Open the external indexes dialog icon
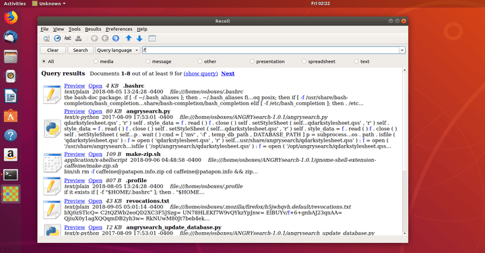This screenshot has width=485, height=253. 79,38
